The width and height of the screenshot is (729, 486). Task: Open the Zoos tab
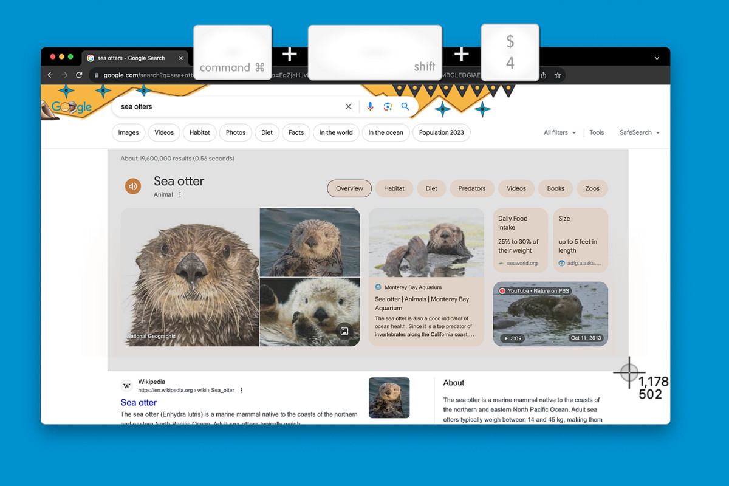592,188
